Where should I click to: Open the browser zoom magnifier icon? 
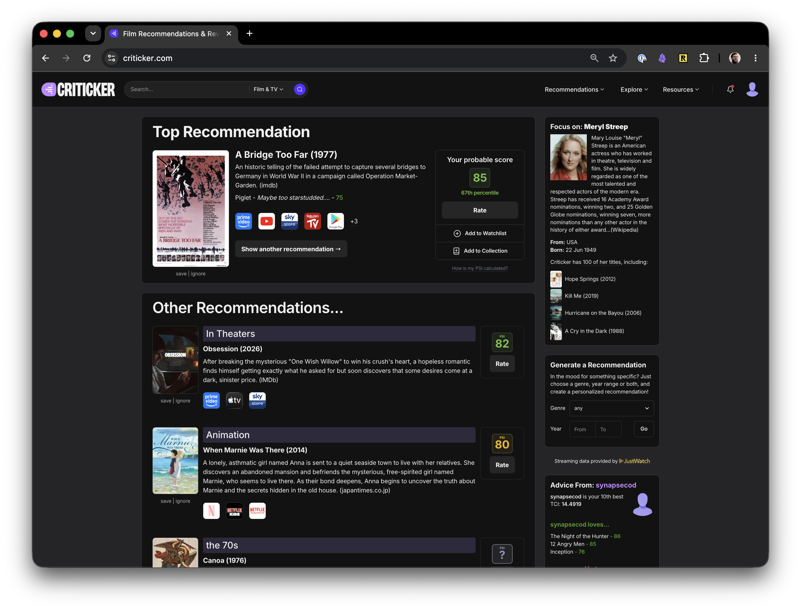(594, 58)
